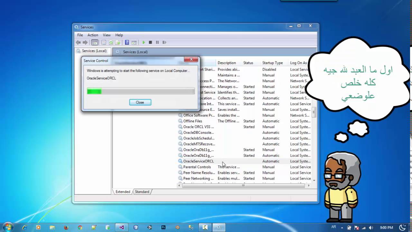Open Windows Explorer folder from taskbar

pos(52,227)
